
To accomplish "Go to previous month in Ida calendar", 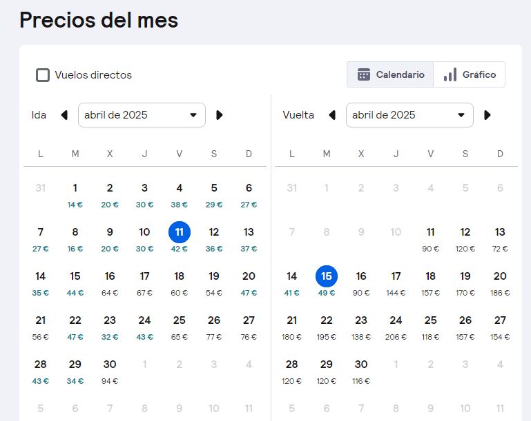I will pyautogui.click(x=64, y=115).
